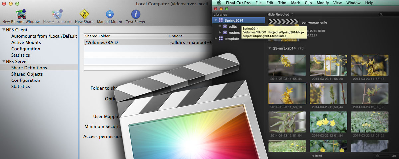Collapse the NFS Server section

pos(3,61)
